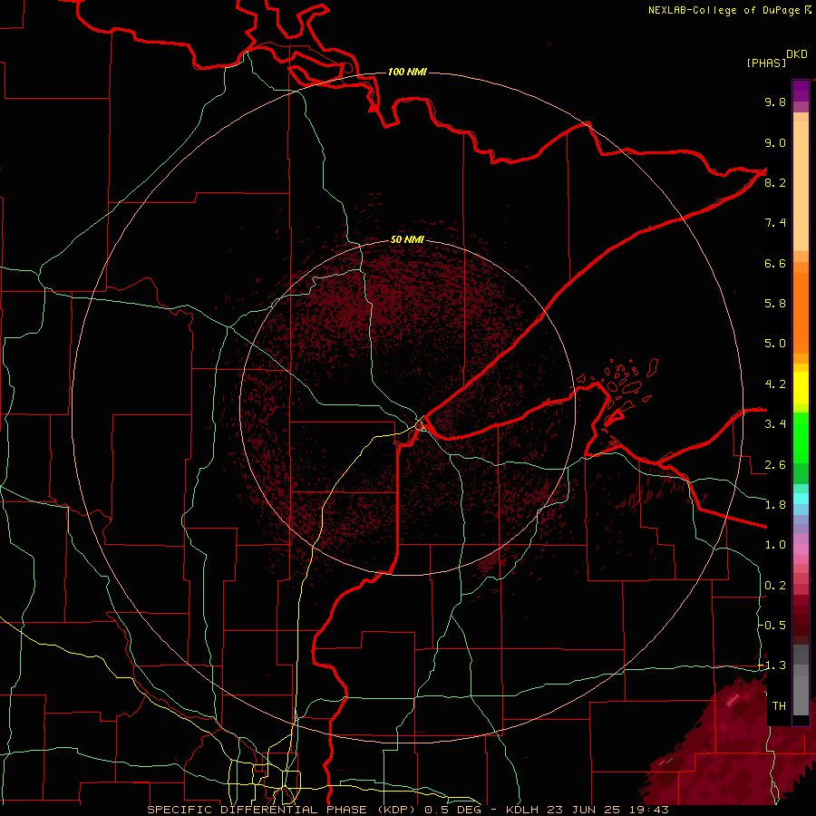816x816 pixels.
Task: Click the 9.0 value on the color scale
Action: coord(775,142)
